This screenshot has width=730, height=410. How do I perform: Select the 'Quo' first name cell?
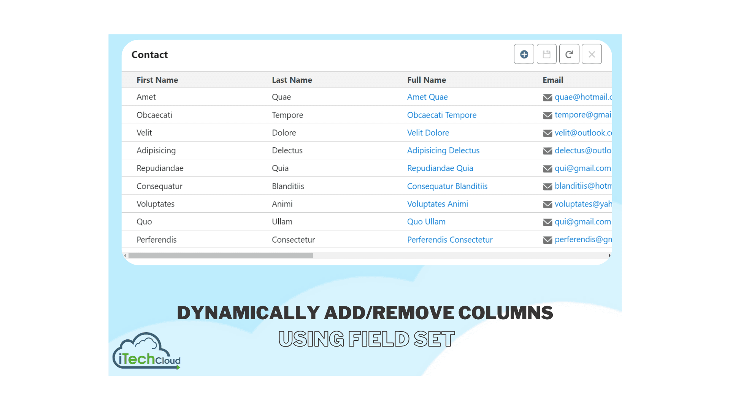(x=144, y=222)
